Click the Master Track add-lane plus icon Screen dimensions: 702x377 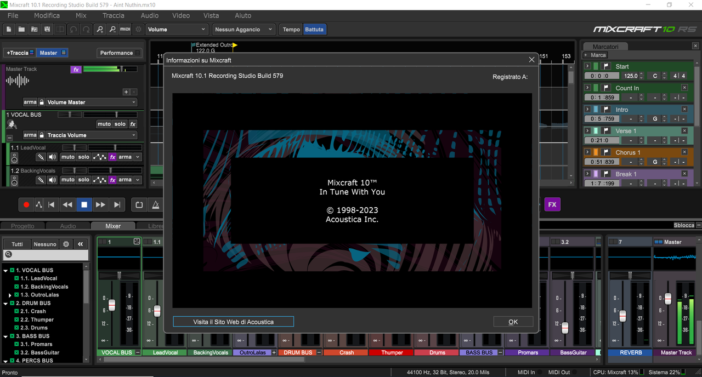click(x=126, y=92)
